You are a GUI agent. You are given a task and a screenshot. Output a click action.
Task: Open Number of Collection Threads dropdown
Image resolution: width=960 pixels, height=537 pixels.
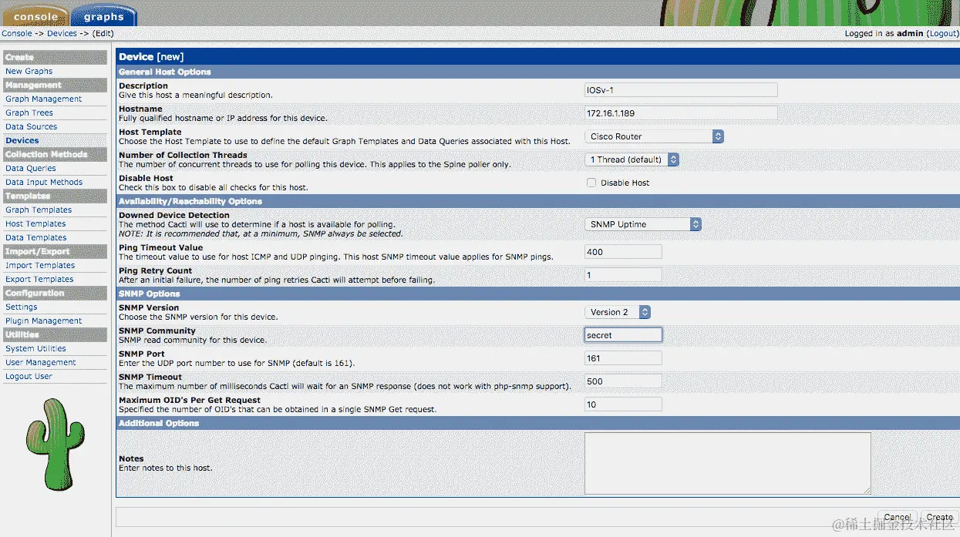tap(632, 159)
